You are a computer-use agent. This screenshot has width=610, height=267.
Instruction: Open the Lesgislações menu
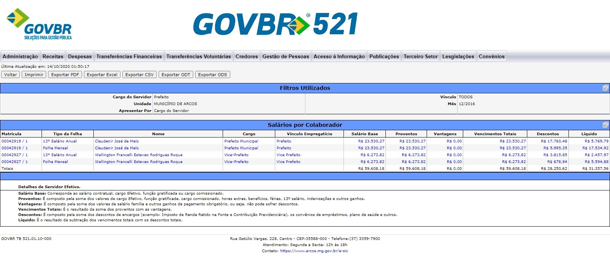click(x=458, y=56)
